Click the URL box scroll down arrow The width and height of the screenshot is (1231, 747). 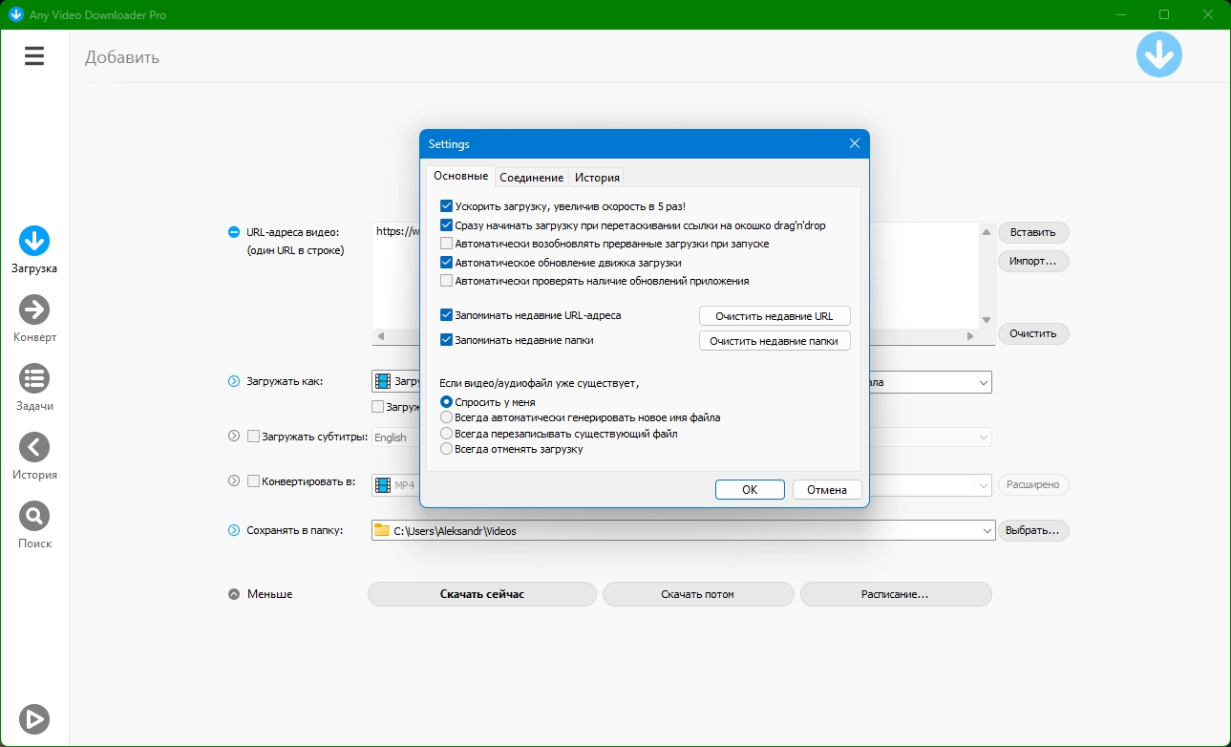[x=987, y=321]
